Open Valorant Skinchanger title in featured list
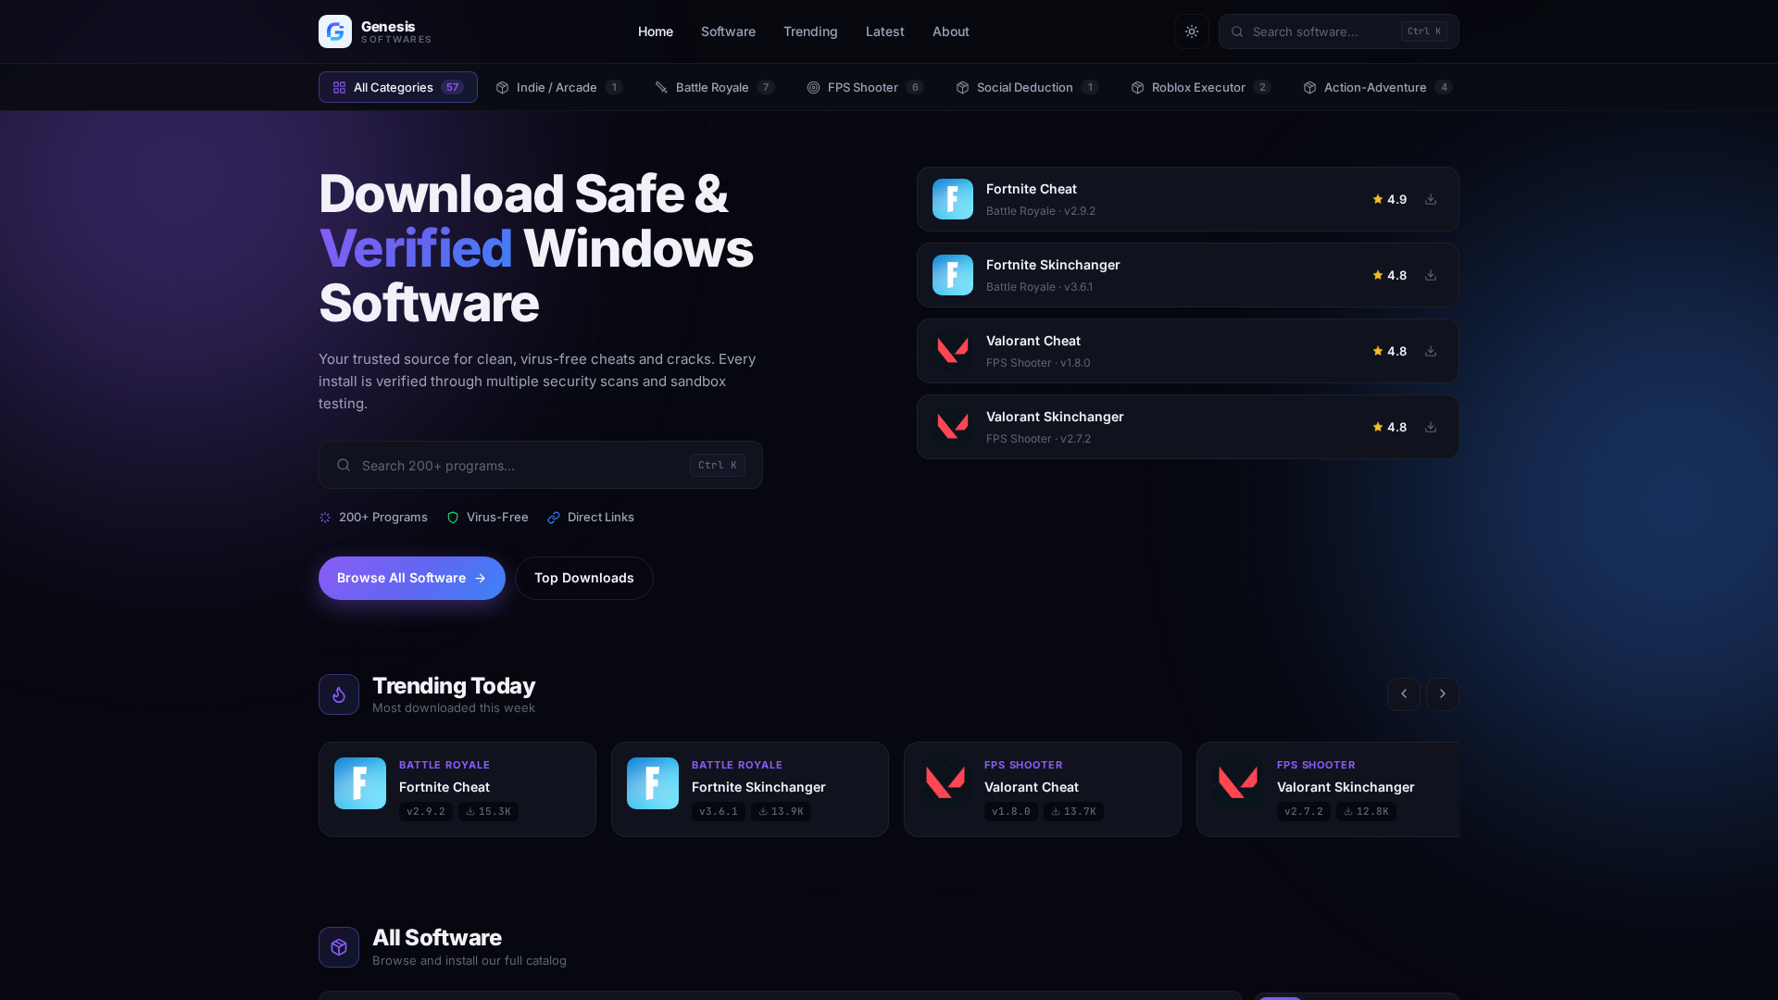1778x1000 pixels. (x=1055, y=417)
